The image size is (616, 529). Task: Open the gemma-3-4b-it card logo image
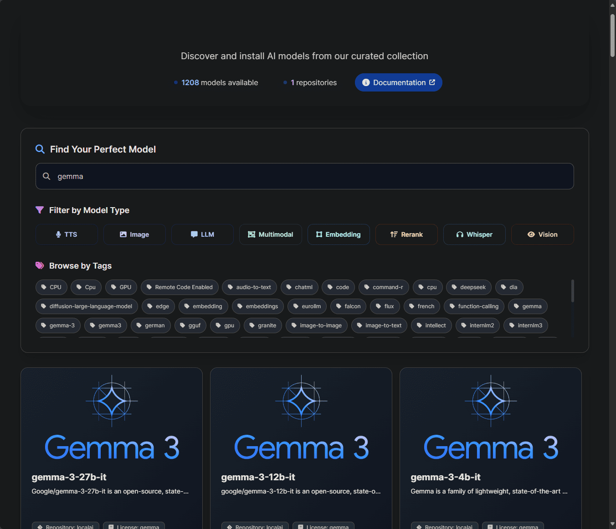(x=491, y=418)
